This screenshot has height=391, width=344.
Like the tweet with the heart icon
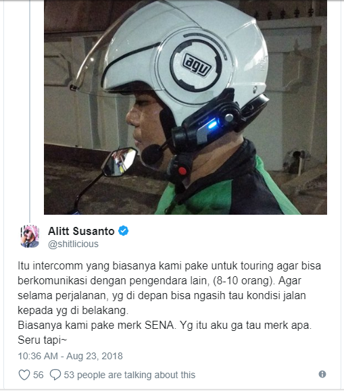click(24, 375)
